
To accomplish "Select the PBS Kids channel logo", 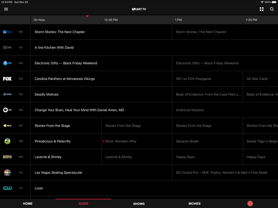I will click(x=8, y=141).
